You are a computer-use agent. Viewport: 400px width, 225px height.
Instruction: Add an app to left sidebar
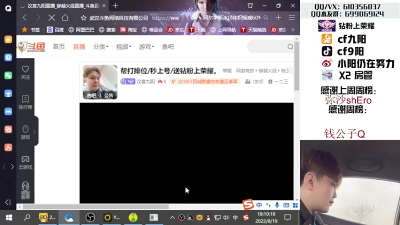[8, 184]
